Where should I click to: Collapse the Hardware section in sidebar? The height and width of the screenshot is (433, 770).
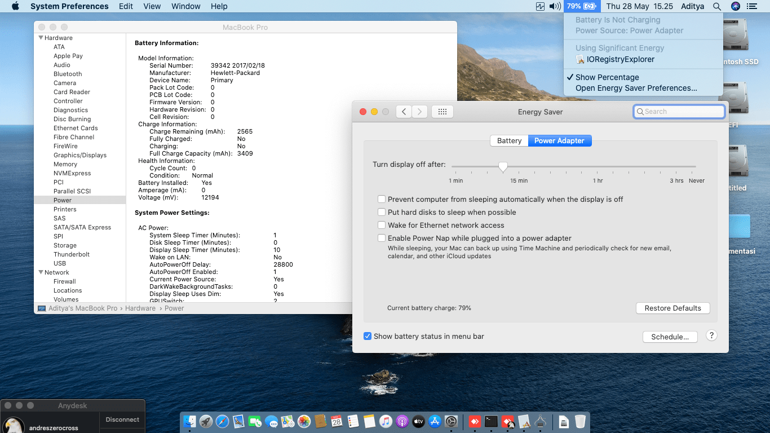point(41,38)
